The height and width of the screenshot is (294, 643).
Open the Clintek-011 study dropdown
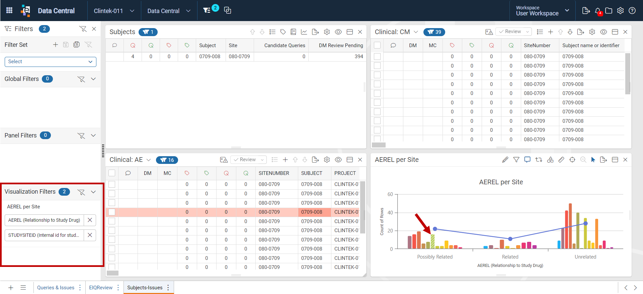[114, 11]
